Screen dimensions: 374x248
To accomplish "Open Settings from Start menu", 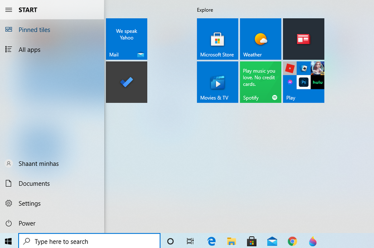I will [52, 203].
